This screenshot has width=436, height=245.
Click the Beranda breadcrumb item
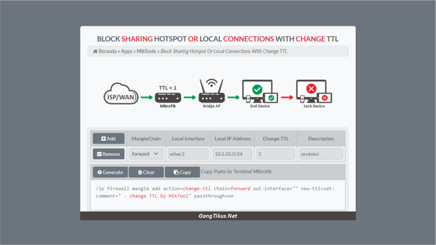(107, 51)
